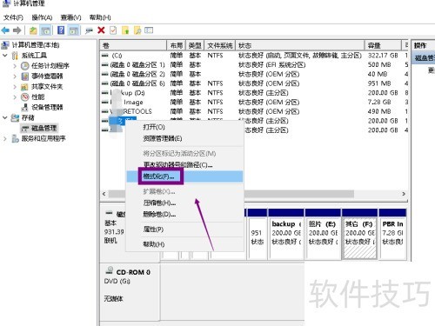This screenshot has width=435, height=326.
Task: Click the 布局 column header
Action: tap(176, 45)
